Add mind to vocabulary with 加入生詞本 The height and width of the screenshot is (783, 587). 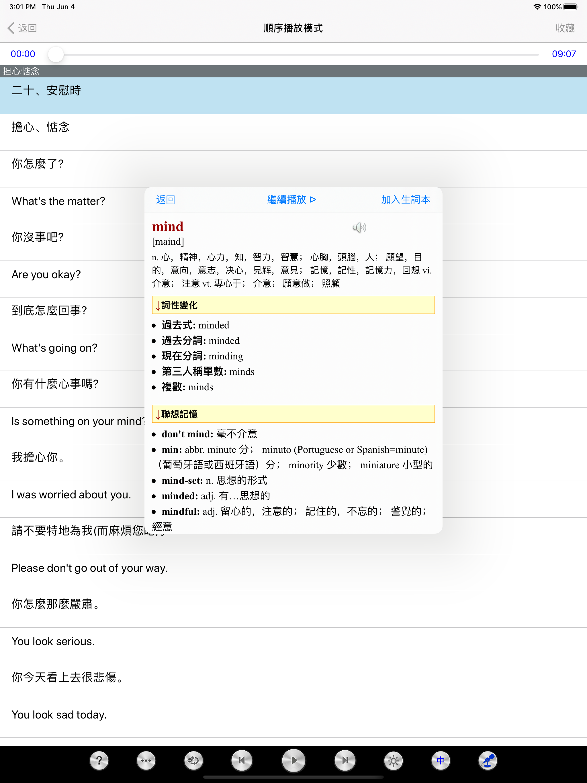coord(405,200)
